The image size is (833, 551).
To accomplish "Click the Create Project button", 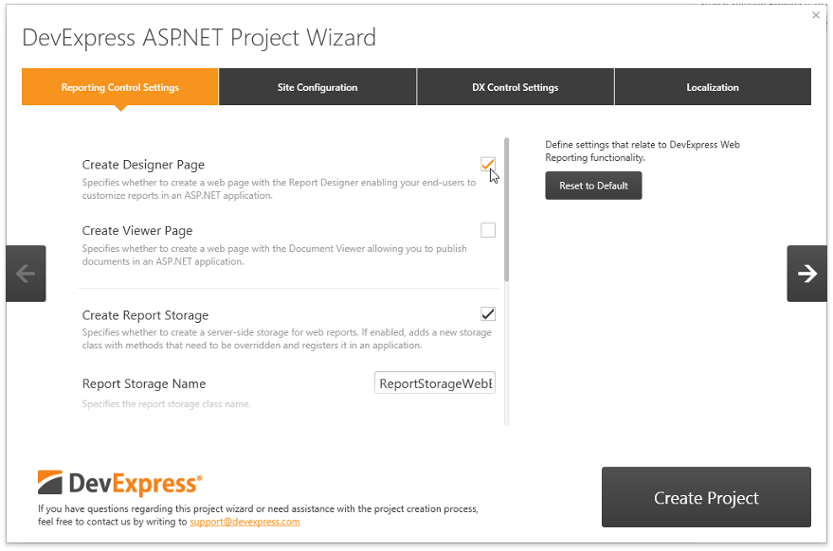I will (706, 498).
